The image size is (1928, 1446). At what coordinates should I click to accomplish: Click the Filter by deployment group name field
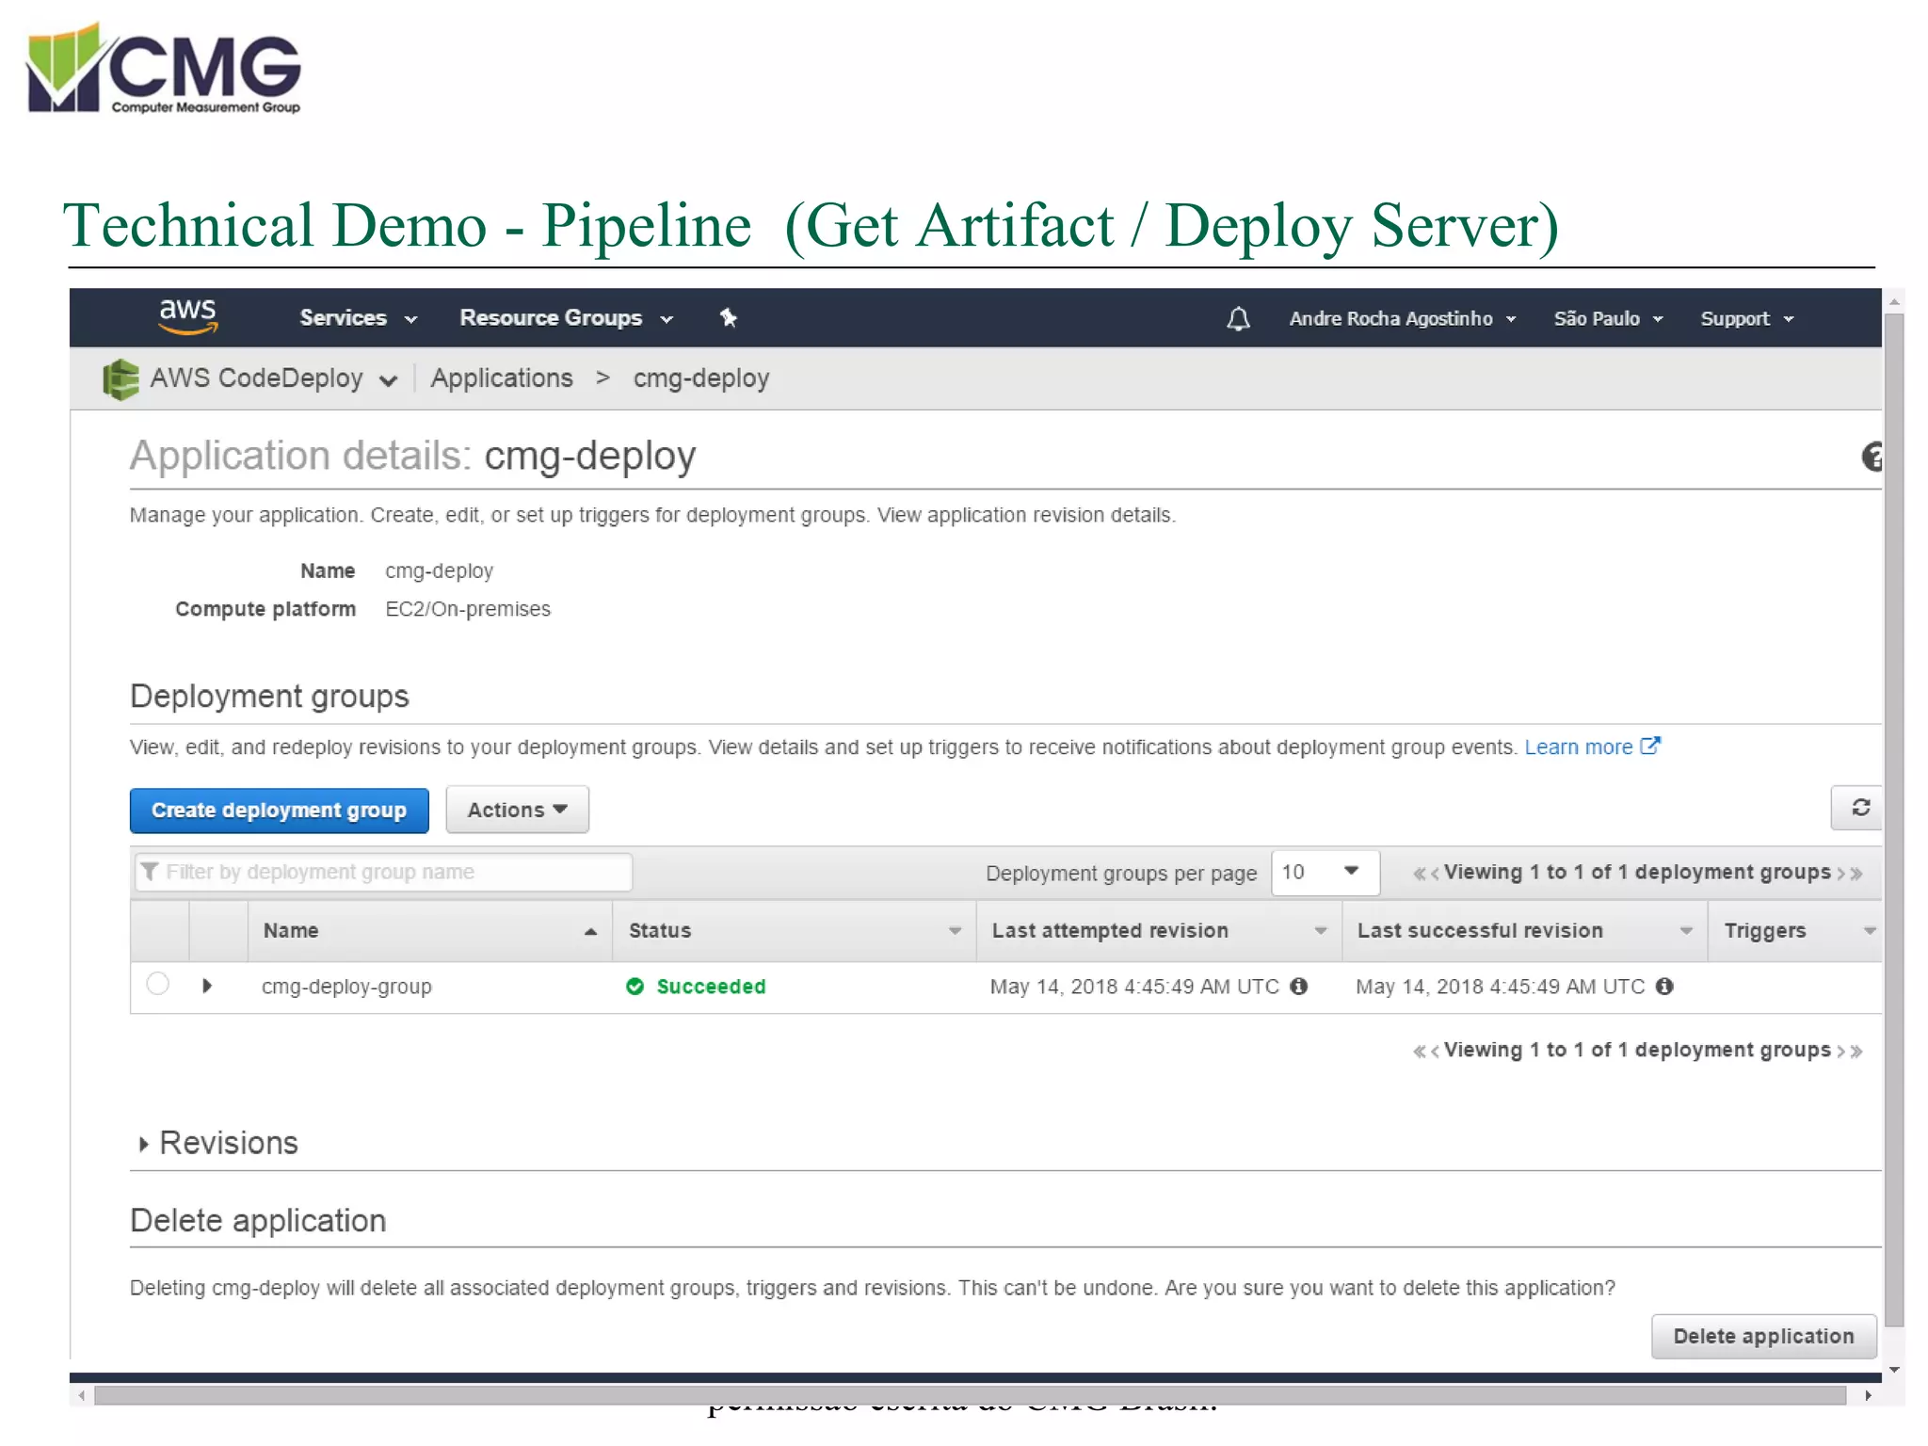pyautogui.click(x=383, y=873)
